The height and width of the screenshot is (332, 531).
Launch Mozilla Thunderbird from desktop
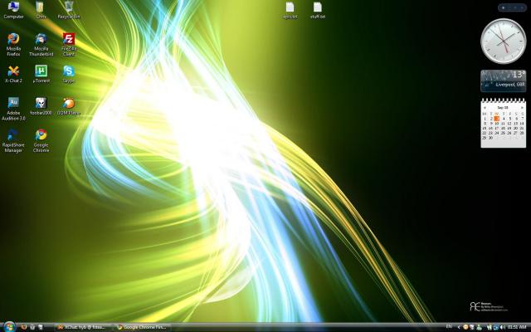pyautogui.click(x=41, y=45)
